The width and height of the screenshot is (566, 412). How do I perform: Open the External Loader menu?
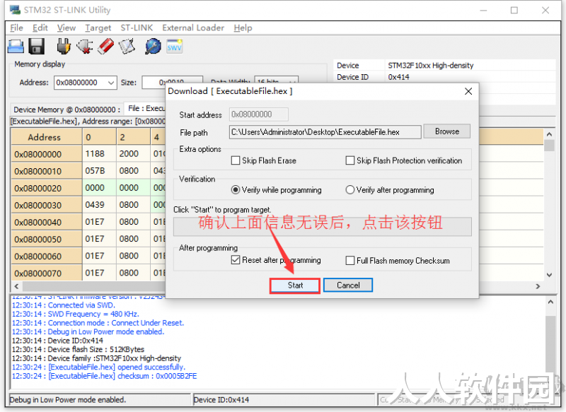click(x=193, y=28)
